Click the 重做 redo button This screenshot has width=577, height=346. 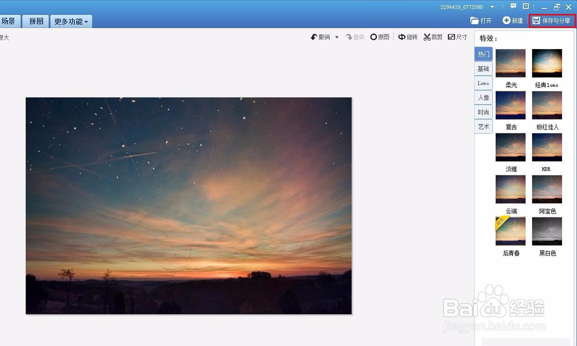(x=355, y=37)
